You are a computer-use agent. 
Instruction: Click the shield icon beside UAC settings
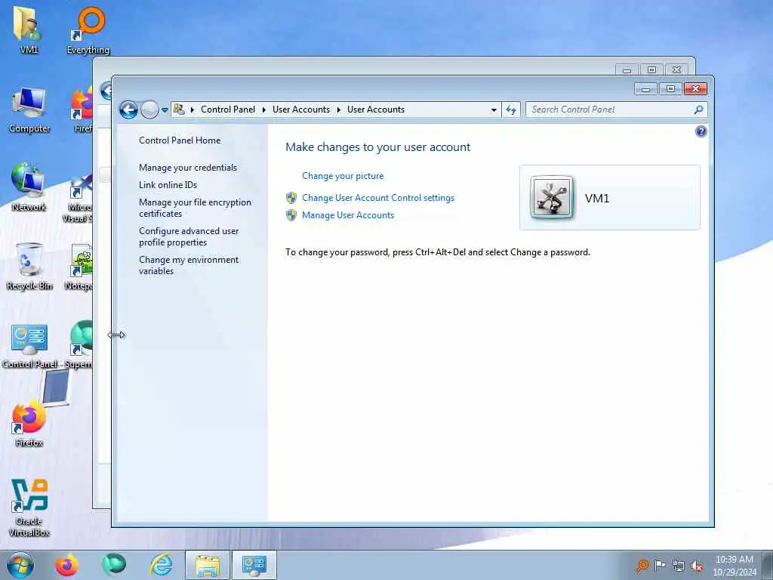point(291,198)
